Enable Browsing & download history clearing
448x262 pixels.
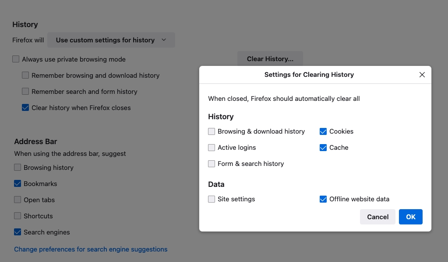pyautogui.click(x=212, y=131)
